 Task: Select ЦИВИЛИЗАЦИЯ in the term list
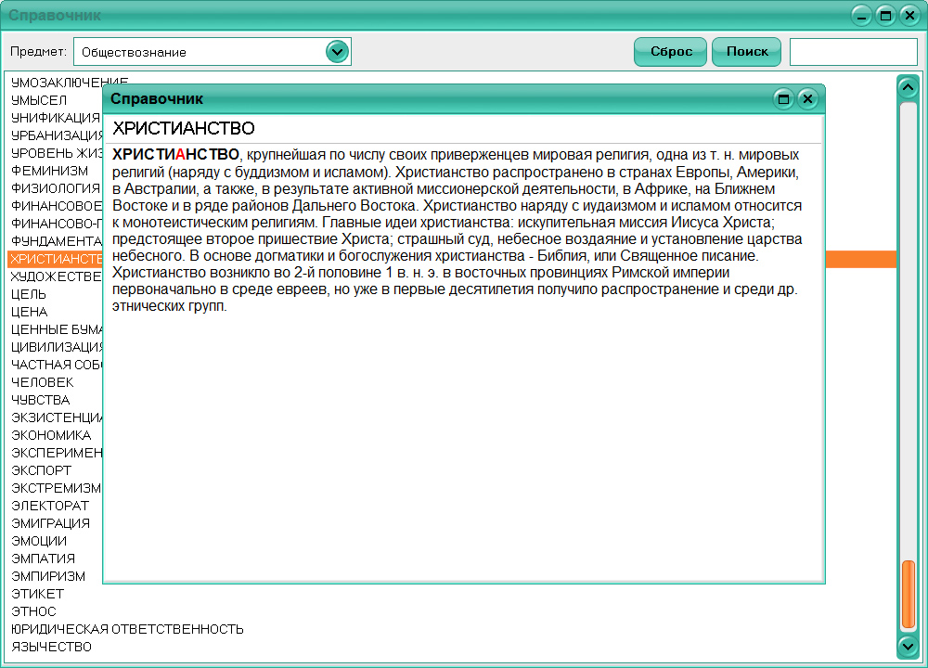coord(57,347)
